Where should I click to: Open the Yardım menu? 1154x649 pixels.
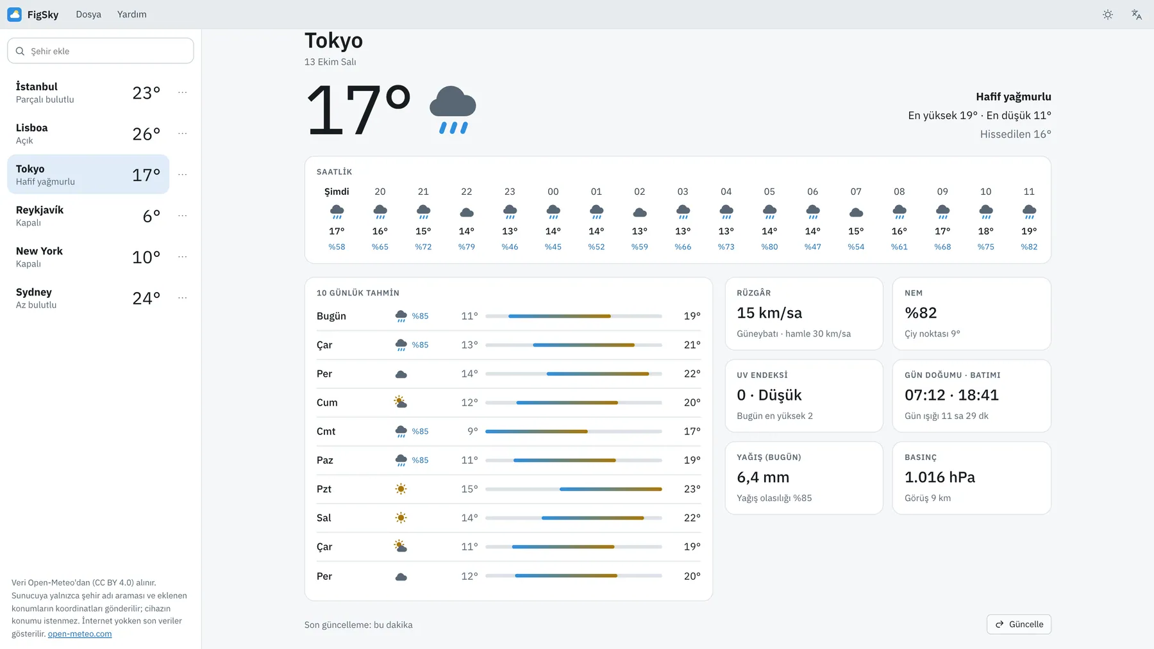click(x=132, y=14)
